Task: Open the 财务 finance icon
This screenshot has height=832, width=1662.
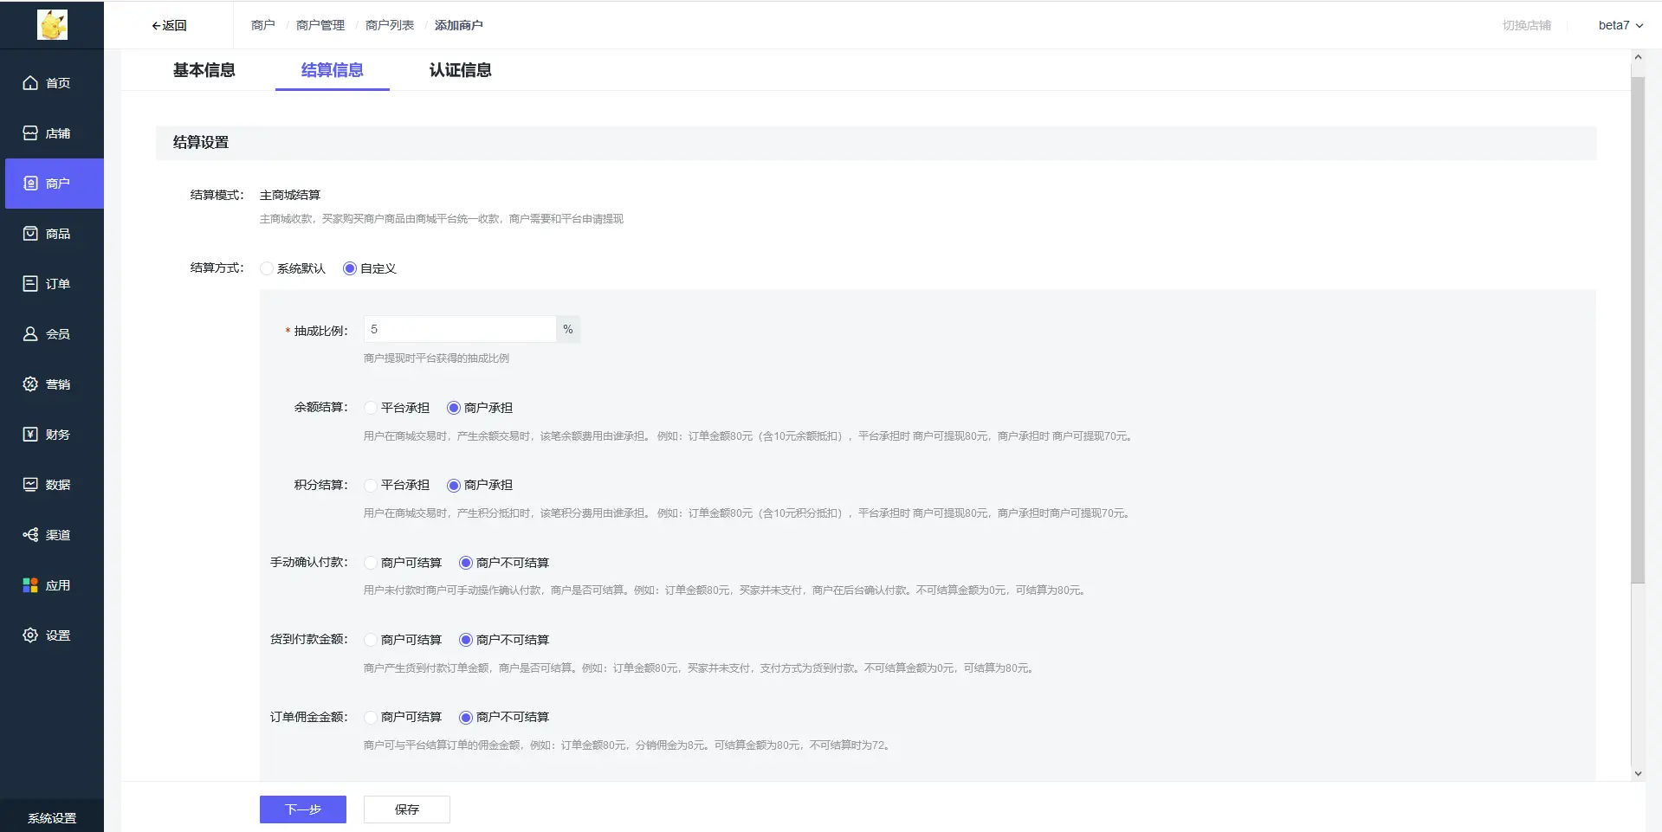Action: [30, 435]
